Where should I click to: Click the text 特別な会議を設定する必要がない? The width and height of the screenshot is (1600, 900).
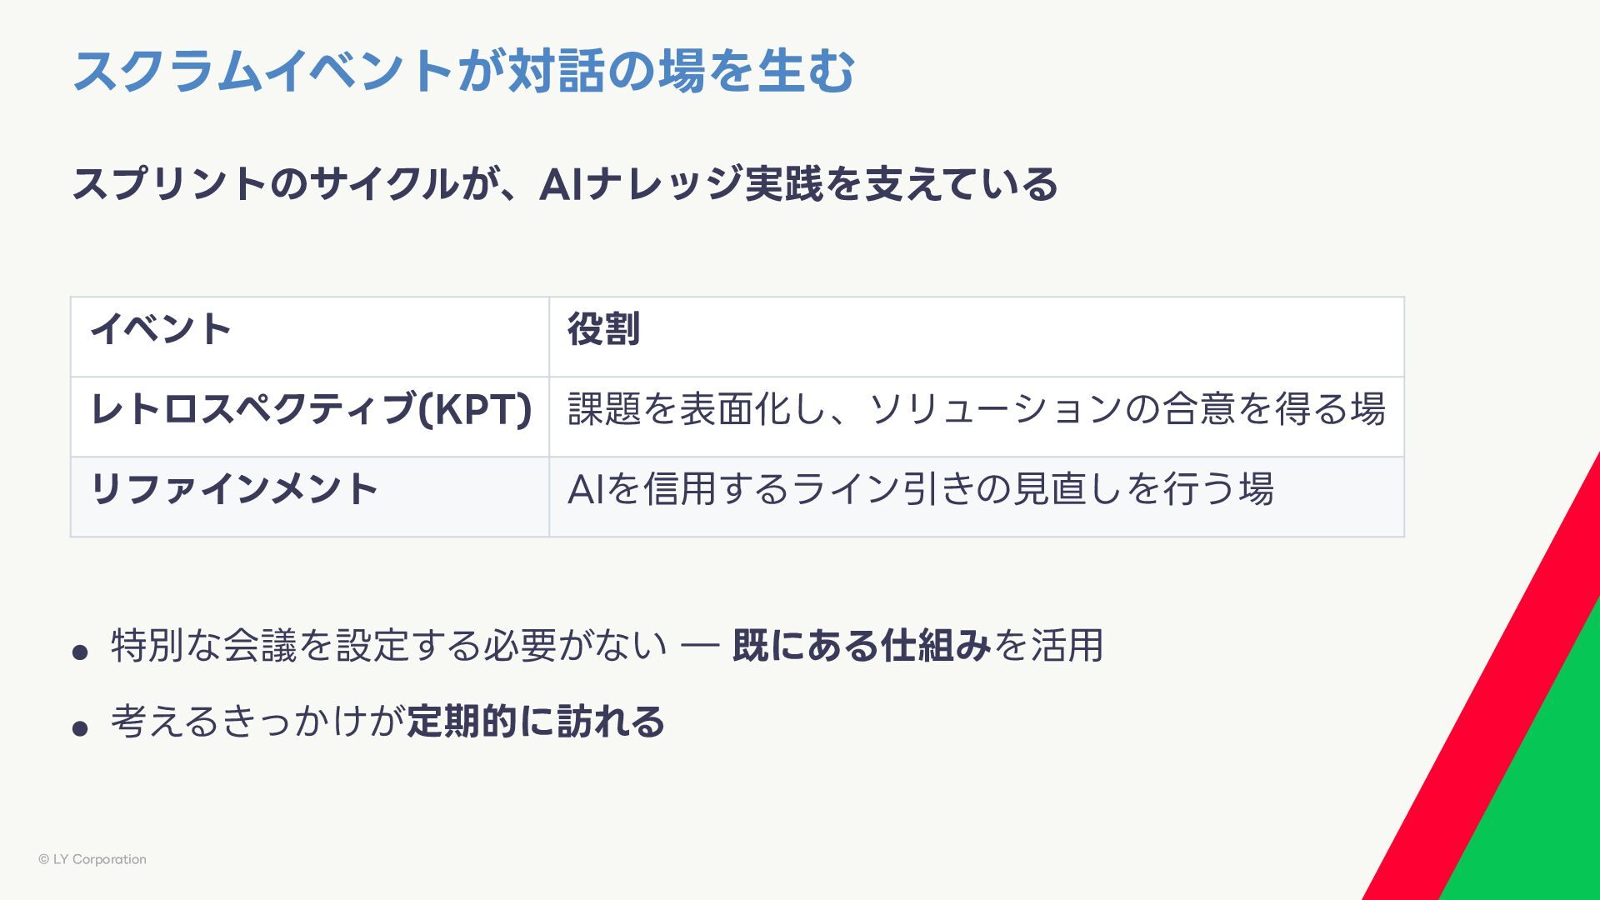(388, 646)
